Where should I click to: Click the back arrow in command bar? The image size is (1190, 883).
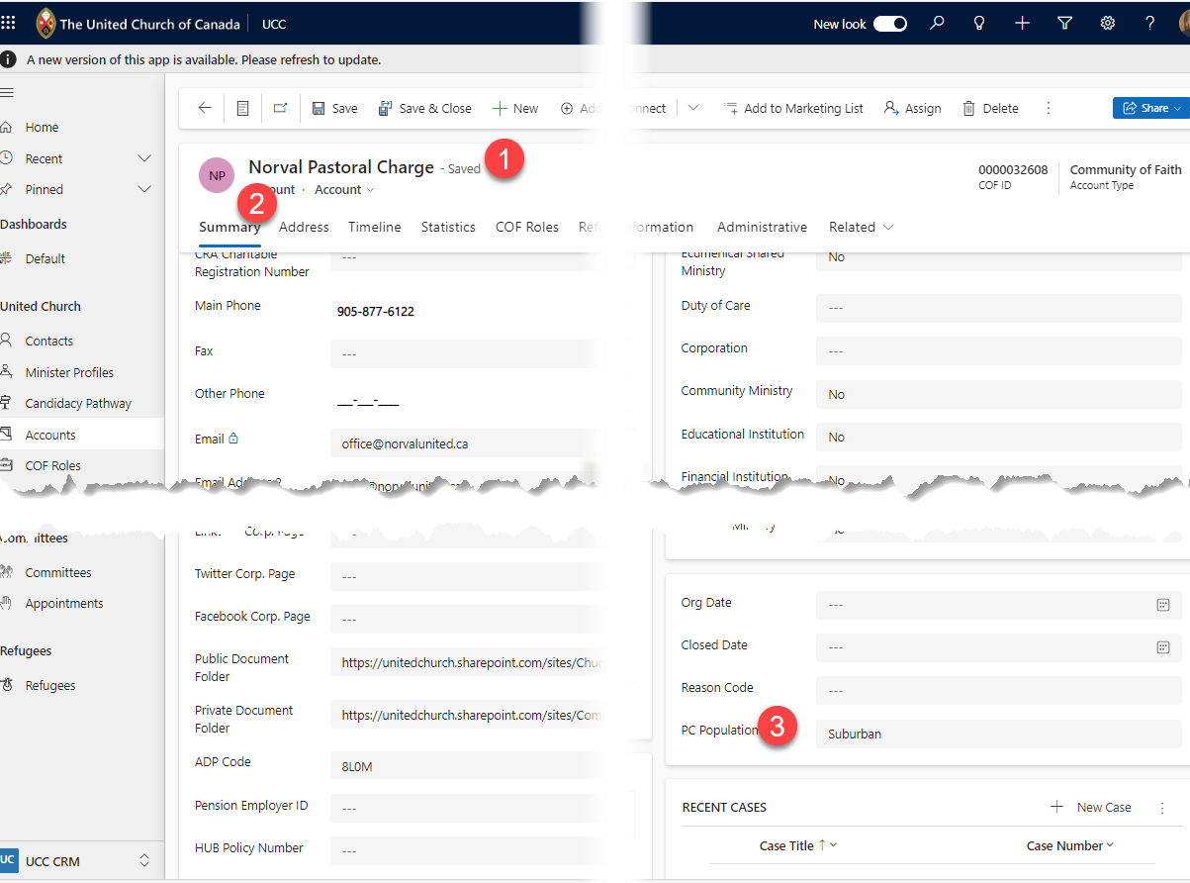point(205,108)
